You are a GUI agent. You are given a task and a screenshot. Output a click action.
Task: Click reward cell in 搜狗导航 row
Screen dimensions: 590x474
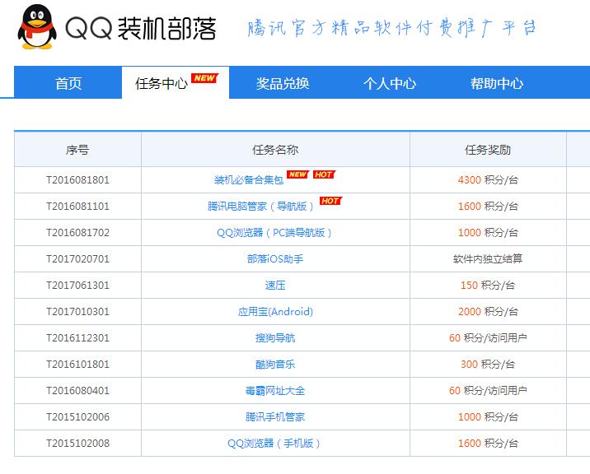coord(488,338)
